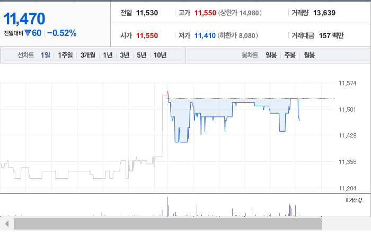
Task: Click the 전일 value 11,530
Action: [x=147, y=13]
